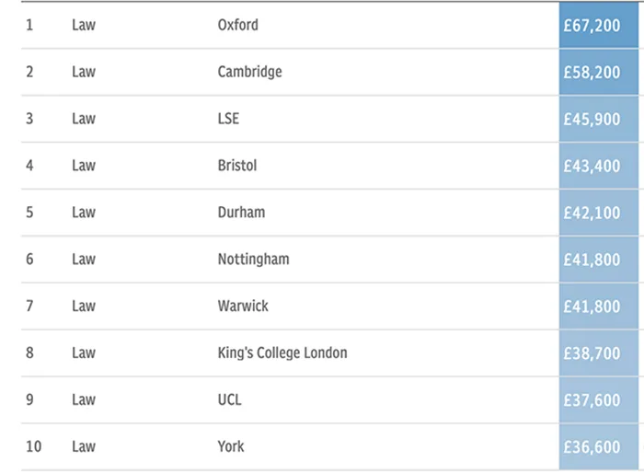644x474 pixels.
Task: Click the £38,700 earnings cell
Action: point(599,353)
